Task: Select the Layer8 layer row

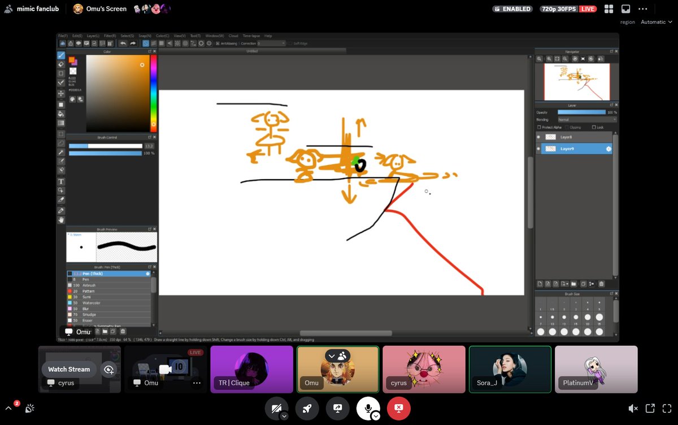Action: pyautogui.click(x=573, y=137)
